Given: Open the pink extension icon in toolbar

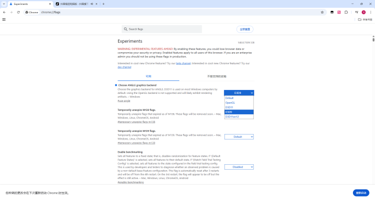Looking at the screenshot, I should (x=339, y=12).
